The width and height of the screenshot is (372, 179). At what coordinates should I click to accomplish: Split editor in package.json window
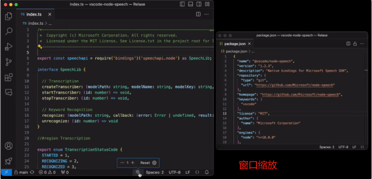(348, 44)
